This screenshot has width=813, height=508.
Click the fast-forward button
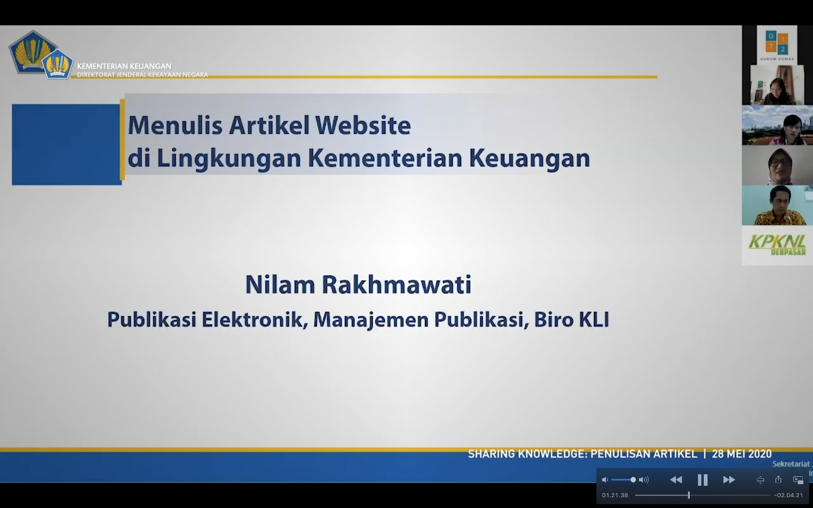click(729, 480)
